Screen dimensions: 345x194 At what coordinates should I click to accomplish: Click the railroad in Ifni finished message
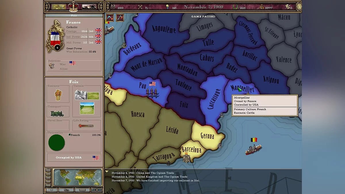click(x=156, y=180)
